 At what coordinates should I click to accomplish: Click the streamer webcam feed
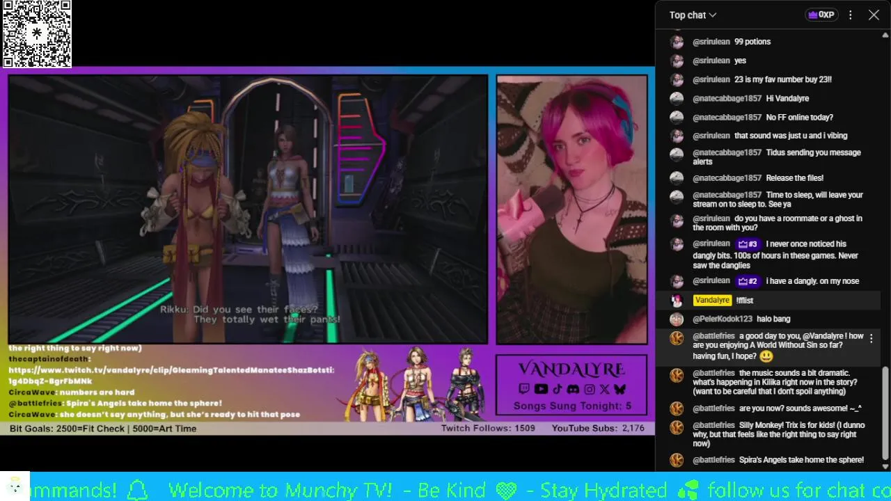(x=572, y=209)
